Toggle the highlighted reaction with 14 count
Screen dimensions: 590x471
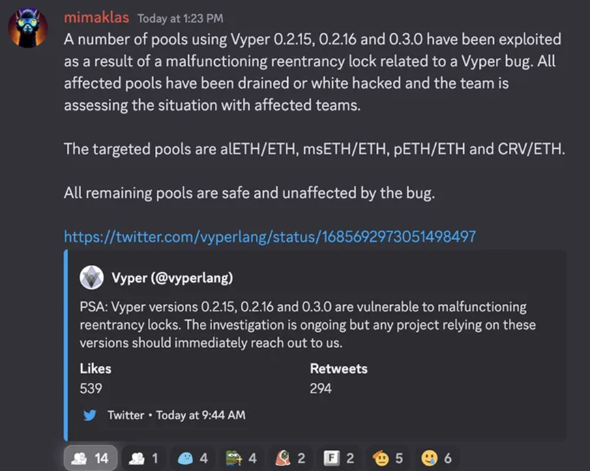pyautogui.click(x=91, y=458)
